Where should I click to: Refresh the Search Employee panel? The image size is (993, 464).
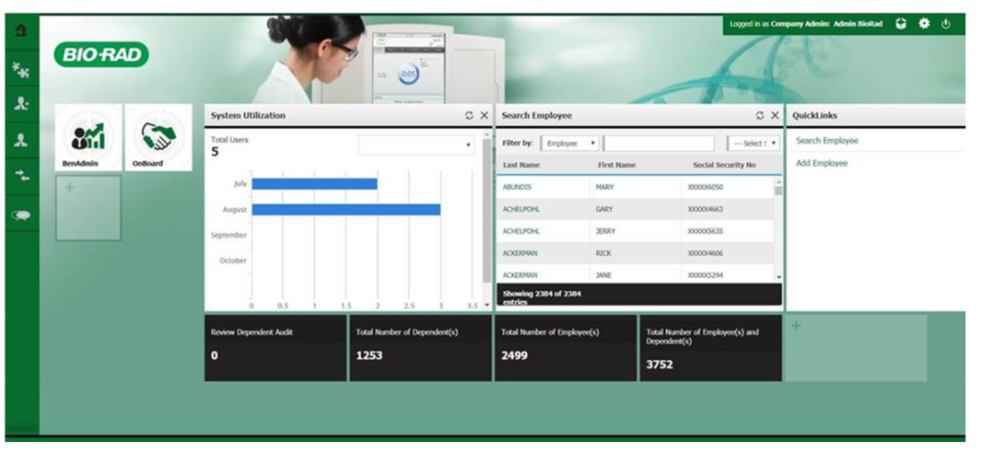760,116
